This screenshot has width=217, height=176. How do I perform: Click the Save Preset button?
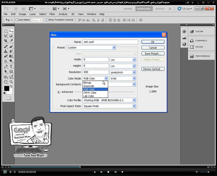[x=153, y=54]
